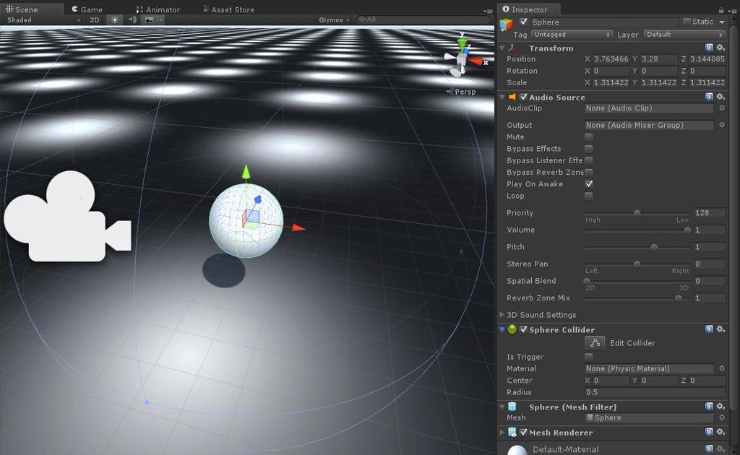Open Mesh Renderer help book icon

709,432
